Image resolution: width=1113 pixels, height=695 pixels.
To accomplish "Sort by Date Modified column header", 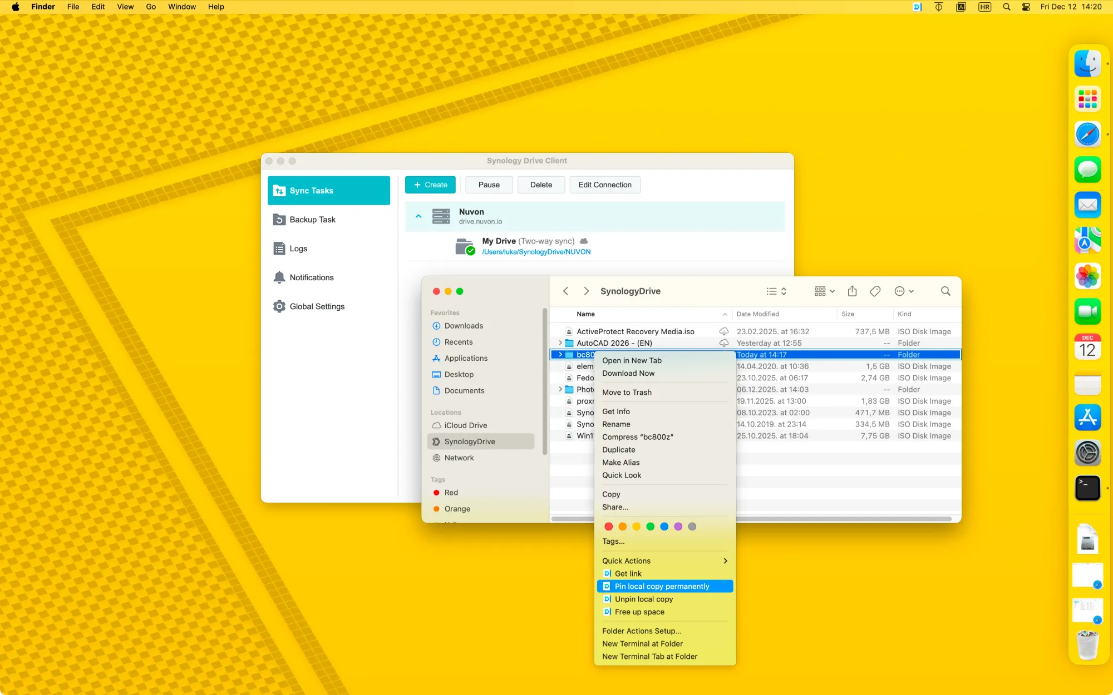I will (757, 314).
